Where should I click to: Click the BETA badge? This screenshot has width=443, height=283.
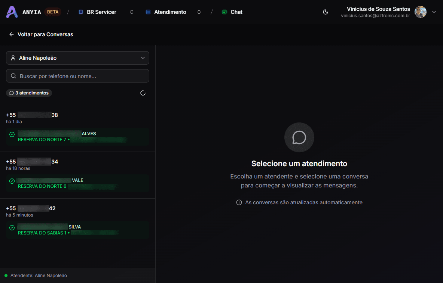(x=53, y=12)
